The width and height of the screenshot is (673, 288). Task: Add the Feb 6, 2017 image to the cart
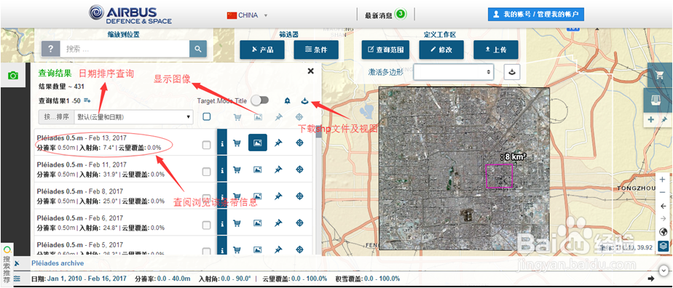237,223
